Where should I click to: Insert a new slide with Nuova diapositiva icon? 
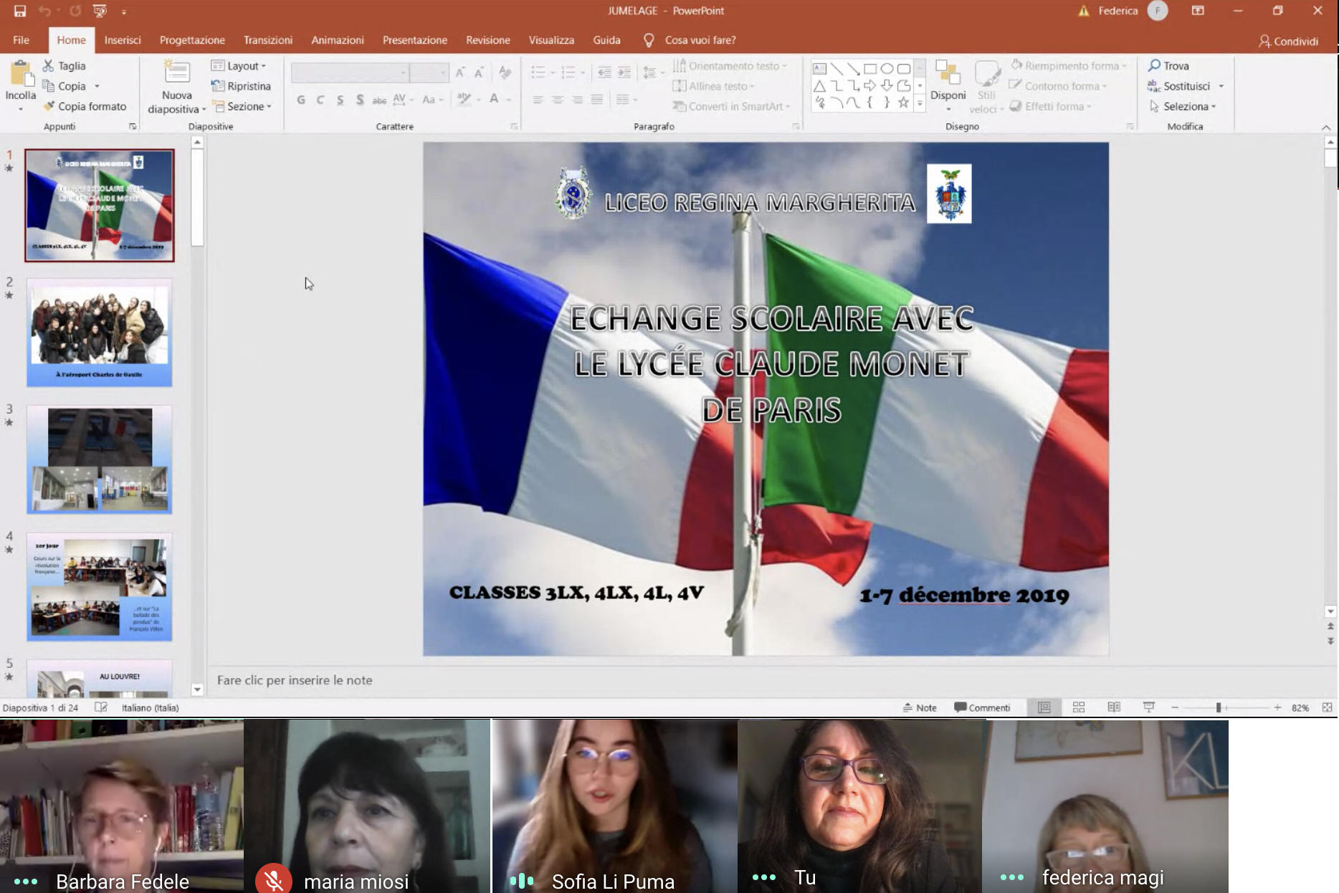pyautogui.click(x=176, y=72)
